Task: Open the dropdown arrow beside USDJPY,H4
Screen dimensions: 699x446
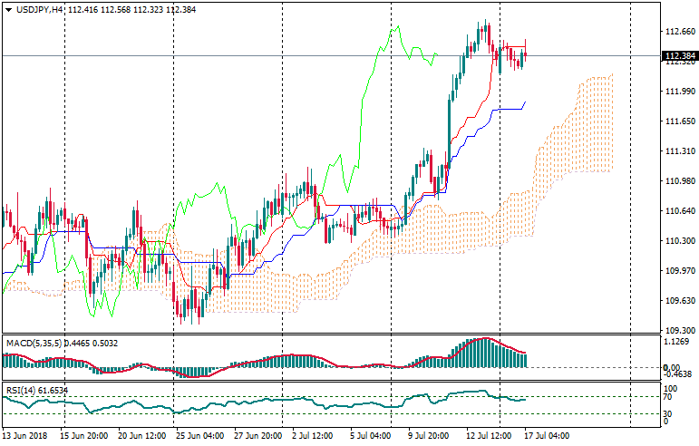Action: click(x=8, y=9)
